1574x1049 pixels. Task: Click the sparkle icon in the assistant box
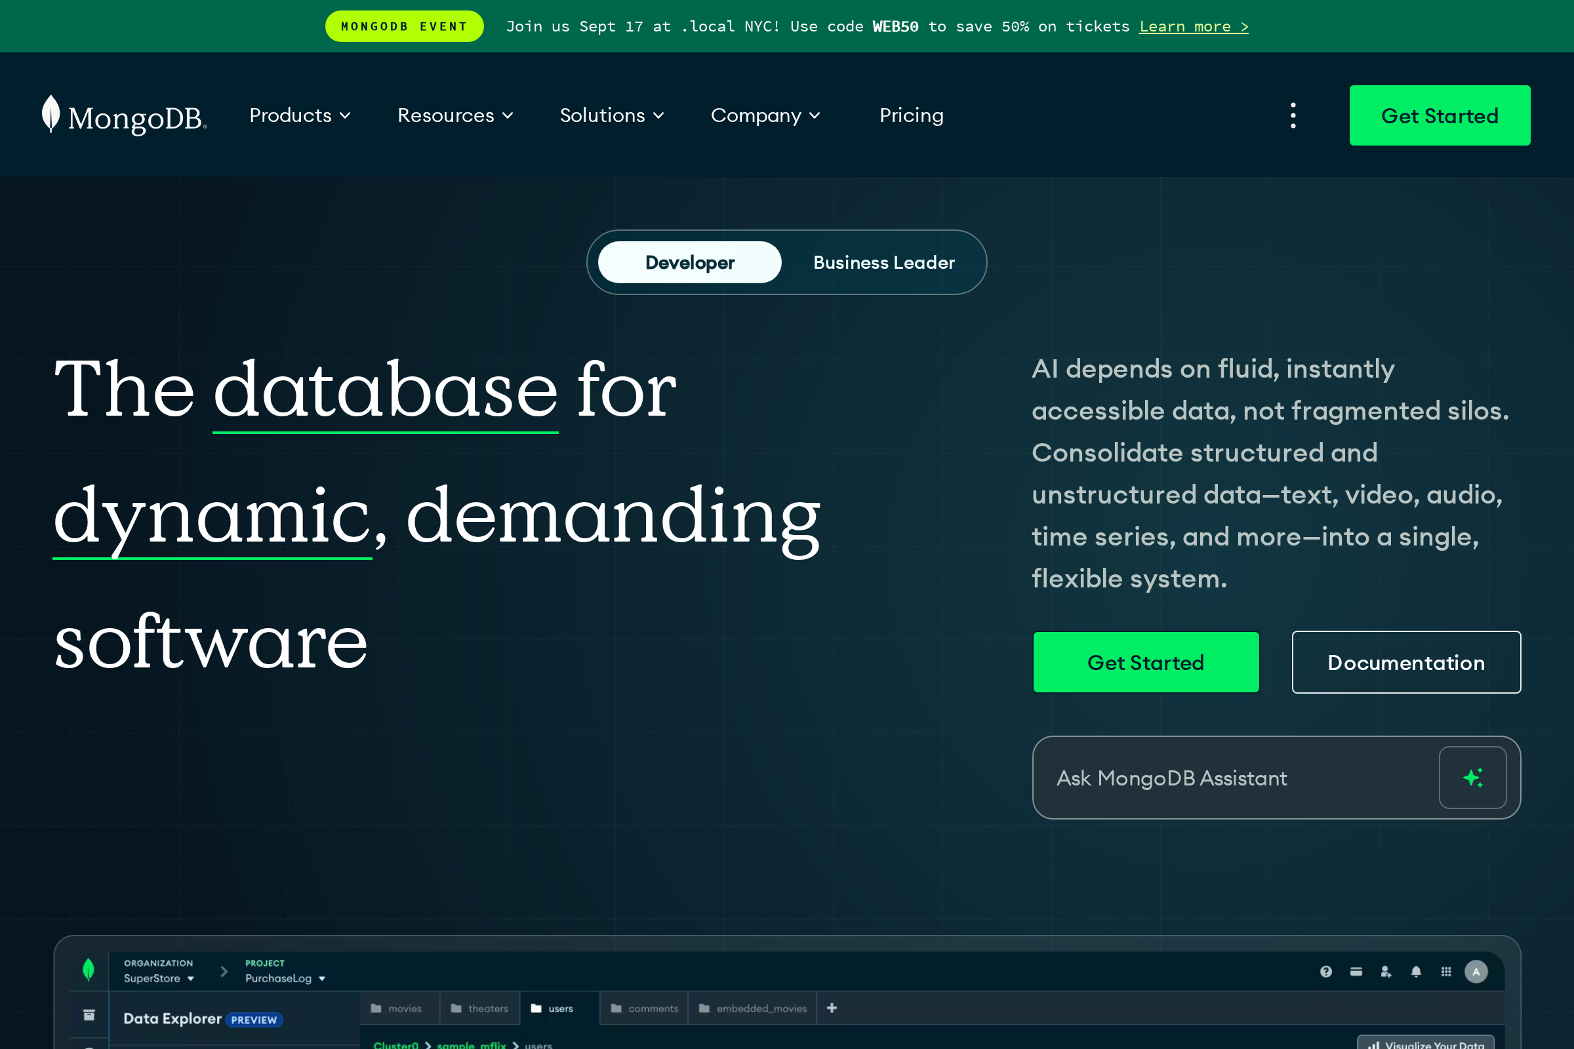pyautogui.click(x=1473, y=778)
